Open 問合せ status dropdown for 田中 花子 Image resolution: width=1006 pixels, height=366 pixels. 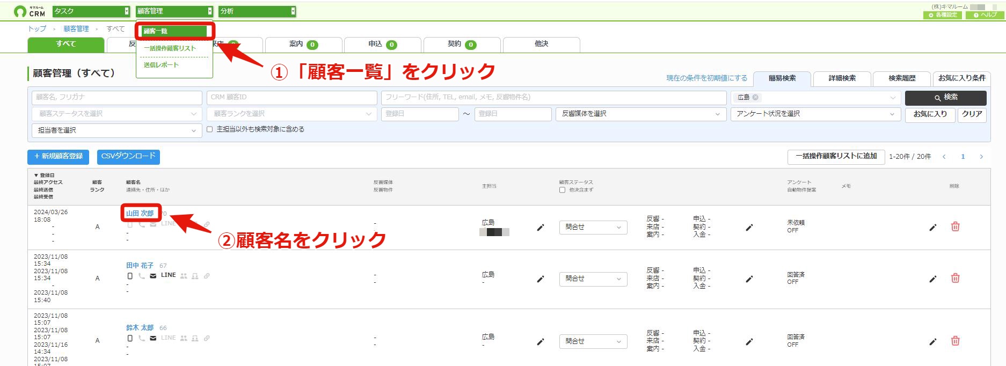(593, 279)
